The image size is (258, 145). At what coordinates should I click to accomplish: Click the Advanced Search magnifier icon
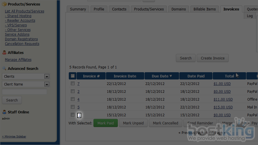point(4,69)
